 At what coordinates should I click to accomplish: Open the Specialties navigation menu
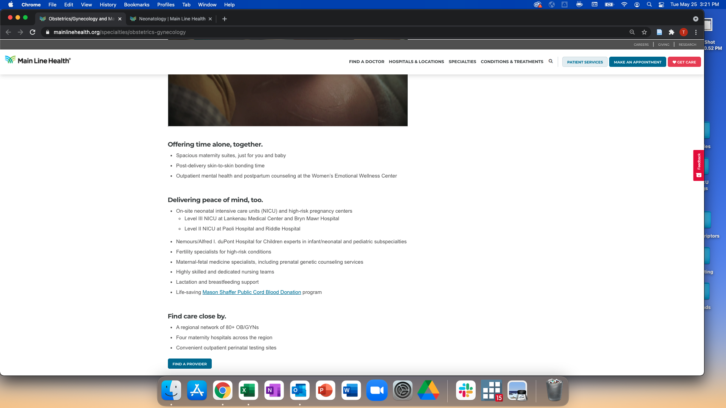pos(462,62)
